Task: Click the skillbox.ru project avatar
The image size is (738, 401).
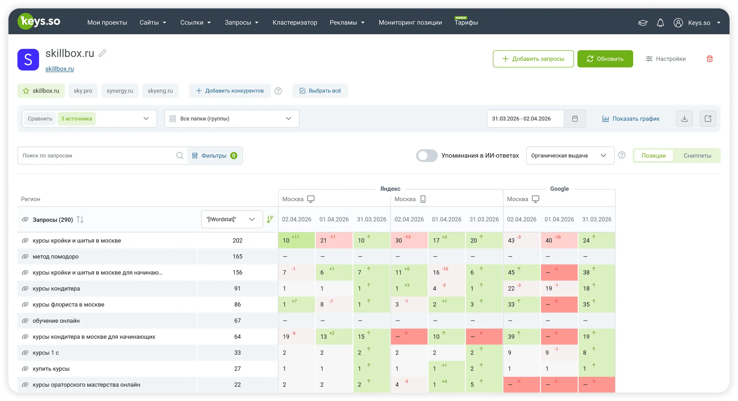Action: [28, 60]
